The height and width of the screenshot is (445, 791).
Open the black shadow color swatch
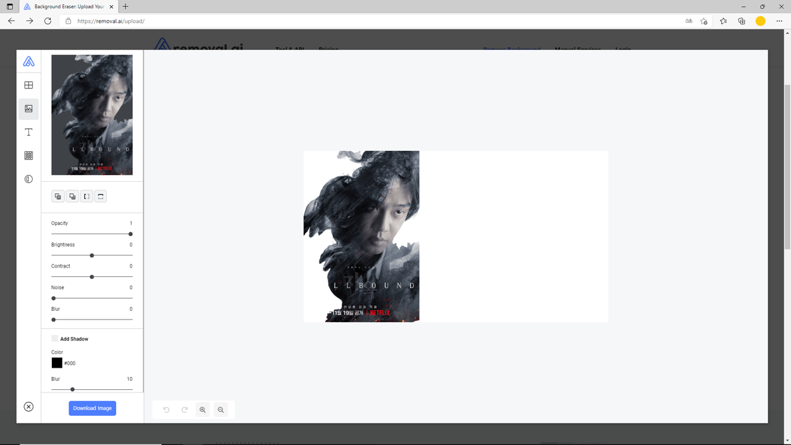coord(57,363)
